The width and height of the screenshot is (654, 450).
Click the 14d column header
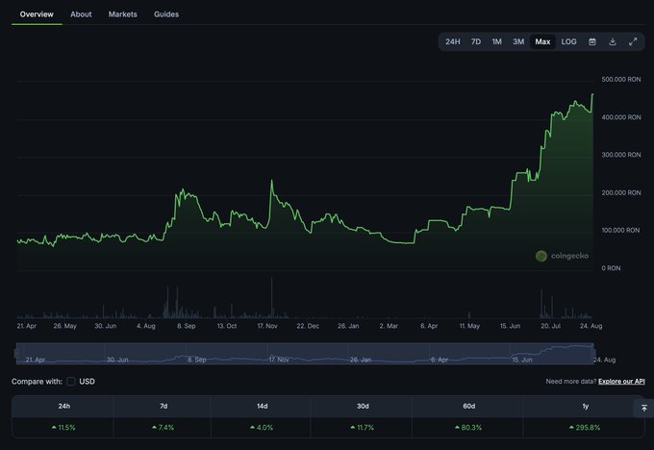(263, 406)
